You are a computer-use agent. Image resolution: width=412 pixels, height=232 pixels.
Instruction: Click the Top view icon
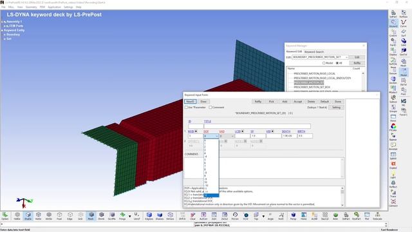[x=256, y=216]
